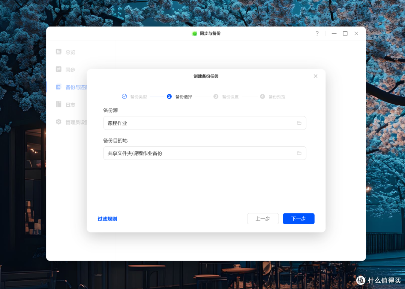Click the 备份源 label text

[x=111, y=110]
